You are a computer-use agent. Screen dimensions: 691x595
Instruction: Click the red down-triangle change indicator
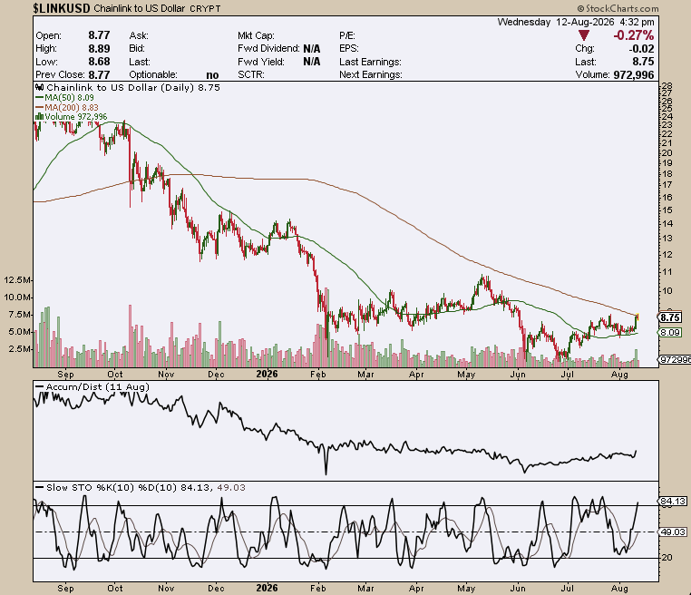click(x=583, y=35)
